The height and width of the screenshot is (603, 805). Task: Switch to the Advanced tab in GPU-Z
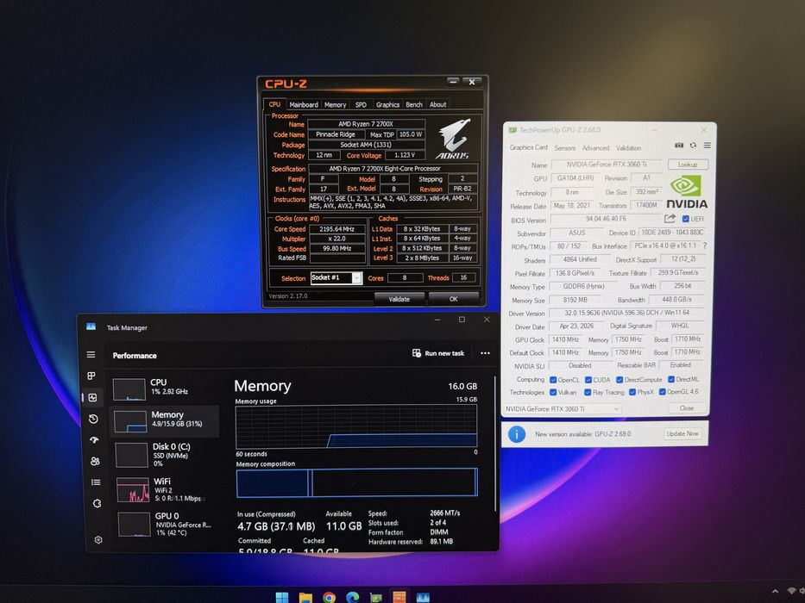click(x=595, y=148)
